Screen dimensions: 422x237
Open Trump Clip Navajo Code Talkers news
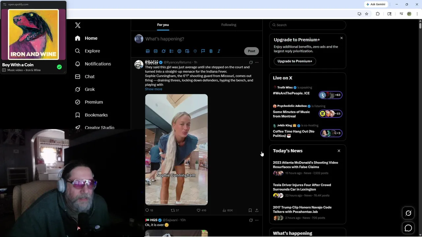308,212
